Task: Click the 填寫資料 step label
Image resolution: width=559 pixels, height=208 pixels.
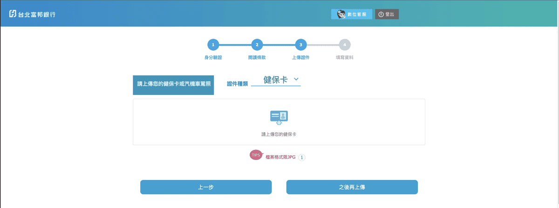Action: 344,58
